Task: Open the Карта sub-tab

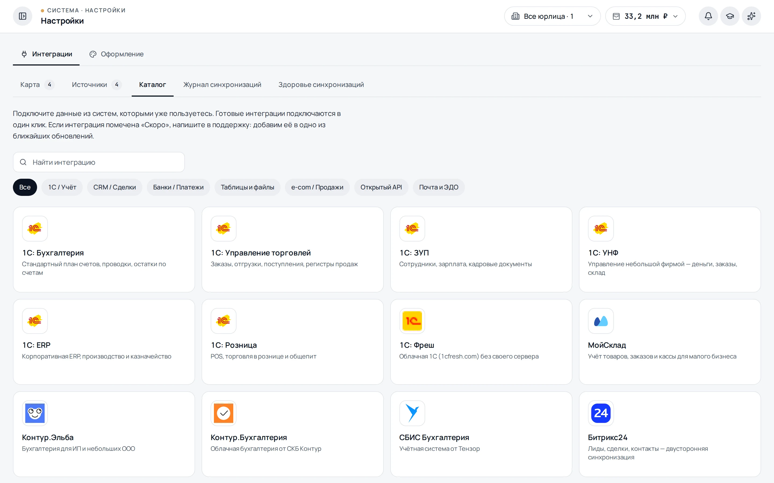Action: click(x=37, y=85)
